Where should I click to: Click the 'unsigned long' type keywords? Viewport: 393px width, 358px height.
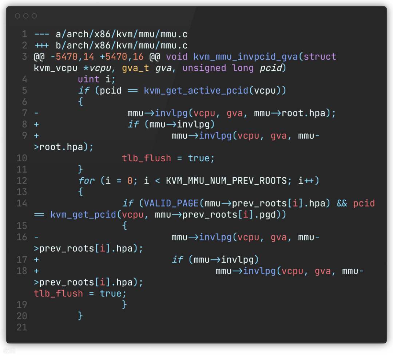coord(218,68)
